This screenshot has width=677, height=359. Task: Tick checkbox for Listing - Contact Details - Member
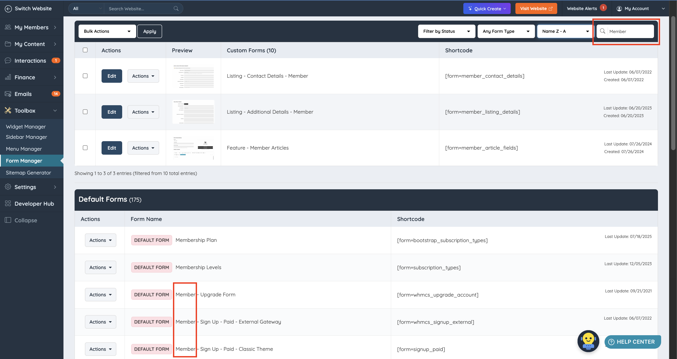pyautogui.click(x=85, y=76)
